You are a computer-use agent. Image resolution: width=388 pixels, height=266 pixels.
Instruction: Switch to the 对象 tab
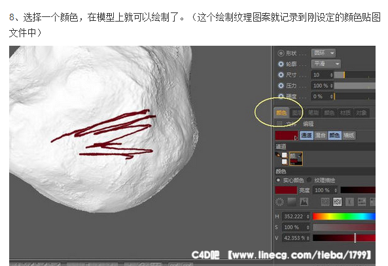click(x=361, y=112)
